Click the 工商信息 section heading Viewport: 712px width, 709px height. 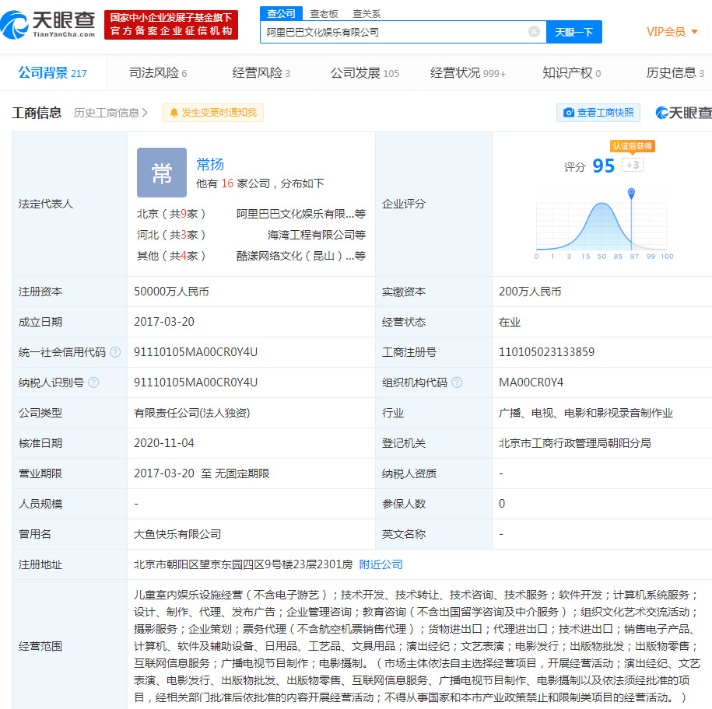37,113
